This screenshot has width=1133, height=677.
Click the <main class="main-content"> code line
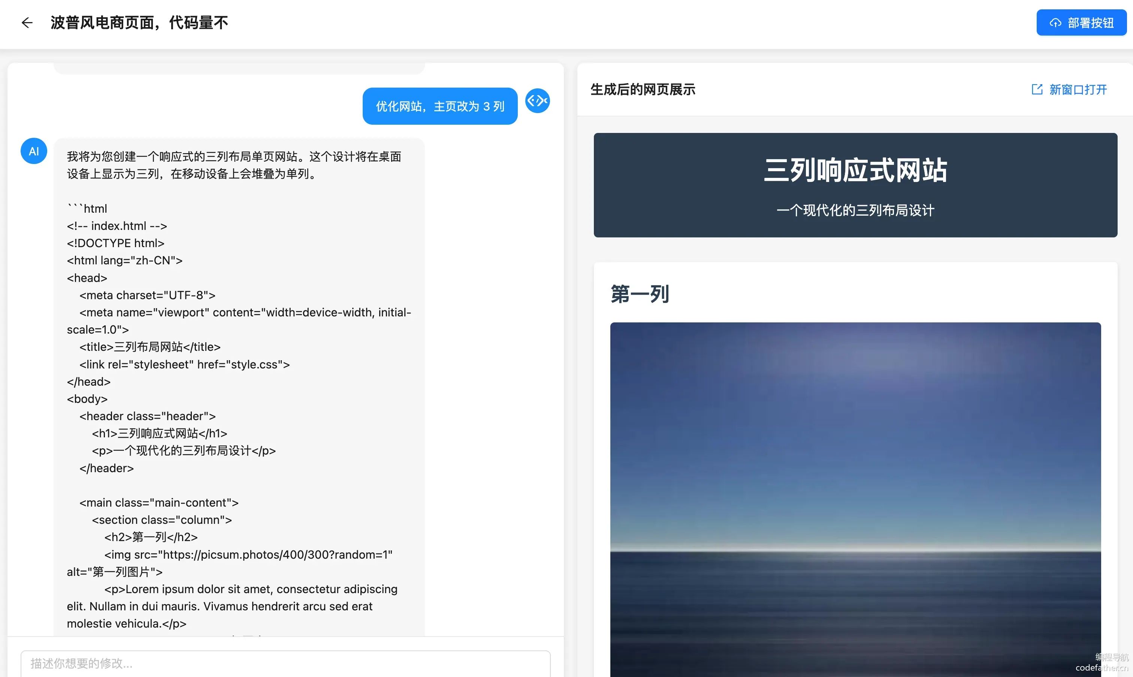pyautogui.click(x=159, y=503)
